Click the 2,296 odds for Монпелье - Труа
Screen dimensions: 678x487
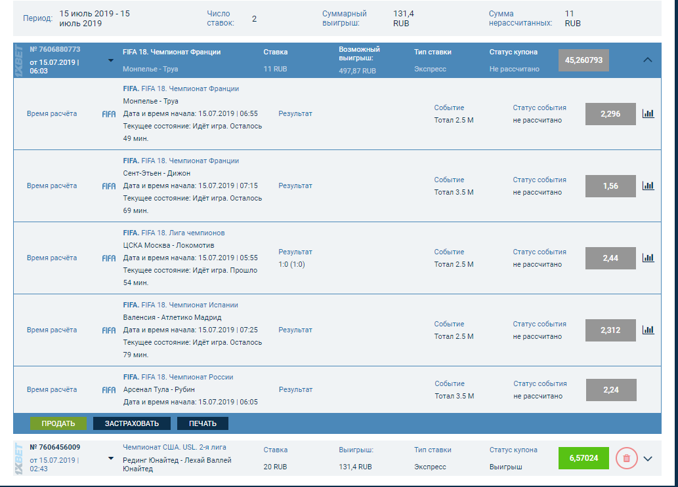tap(610, 113)
